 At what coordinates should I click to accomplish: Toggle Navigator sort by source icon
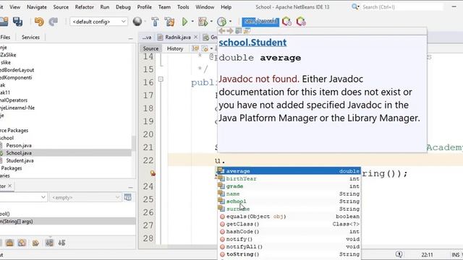coord(61,243)
